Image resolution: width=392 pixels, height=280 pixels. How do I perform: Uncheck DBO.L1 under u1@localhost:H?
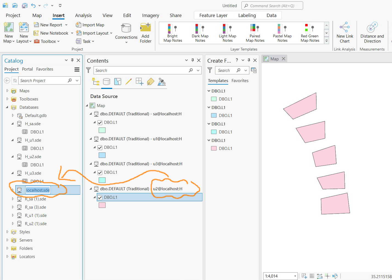tap(100, 148)
